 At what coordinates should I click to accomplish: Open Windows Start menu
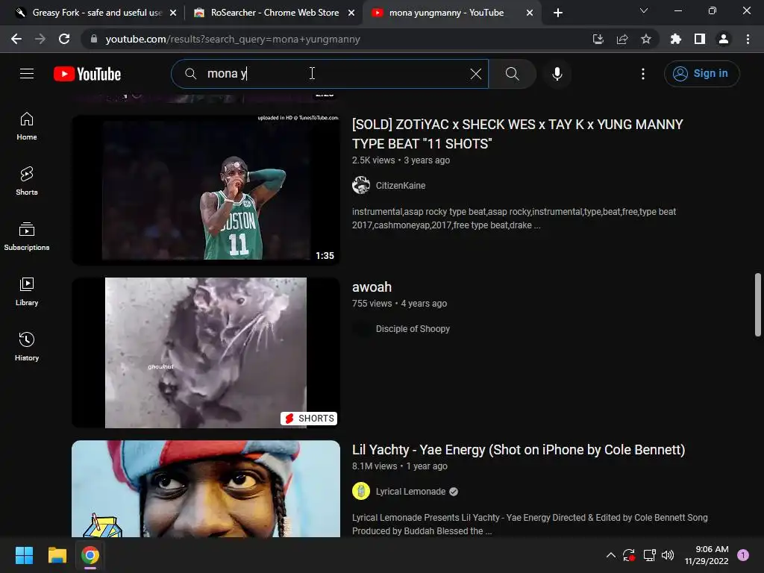(24, 555)
